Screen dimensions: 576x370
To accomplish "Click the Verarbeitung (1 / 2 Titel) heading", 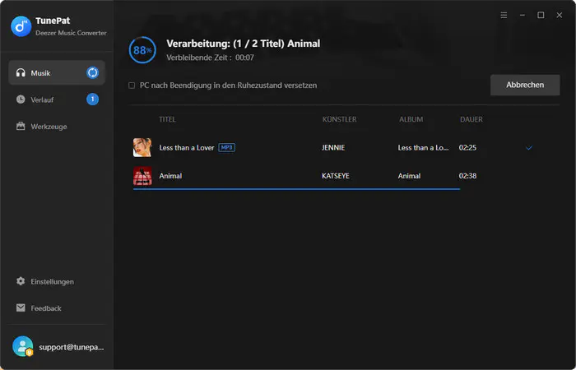I will (244, 44).
